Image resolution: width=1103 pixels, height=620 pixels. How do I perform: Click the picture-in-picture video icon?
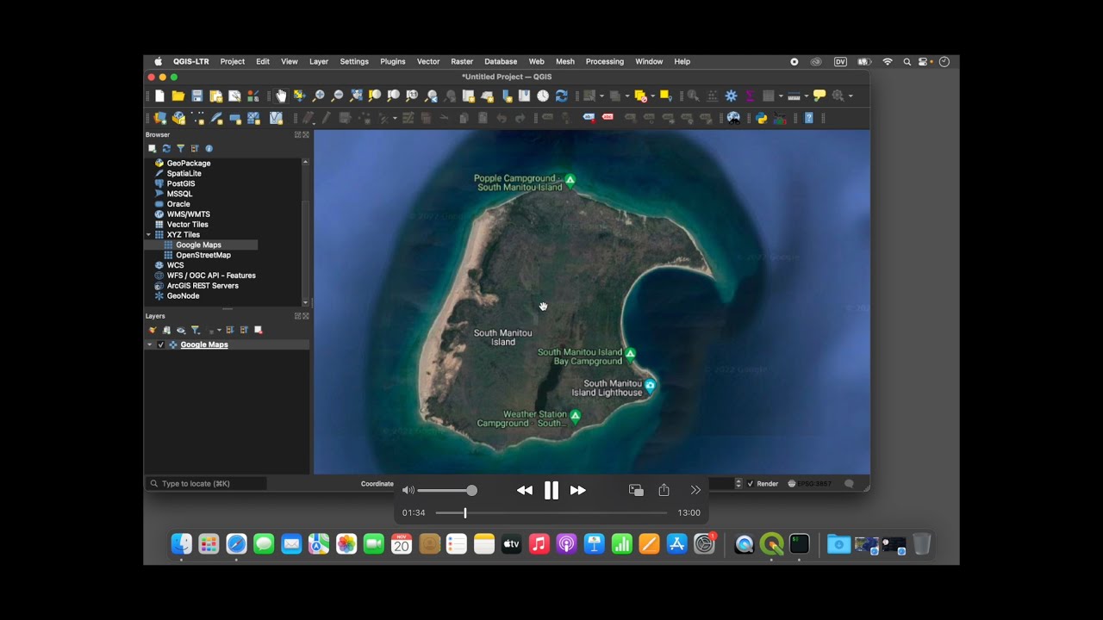point(636,490)
